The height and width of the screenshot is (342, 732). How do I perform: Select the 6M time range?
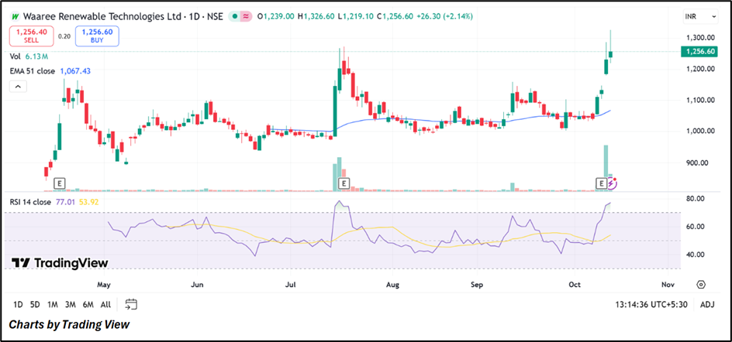point(88,304)
